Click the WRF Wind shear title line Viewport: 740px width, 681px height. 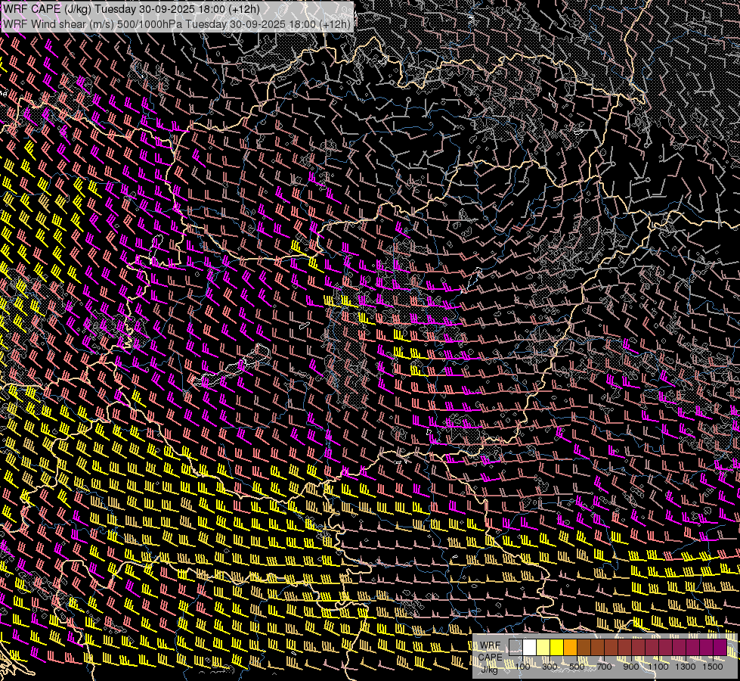point(177,24)
